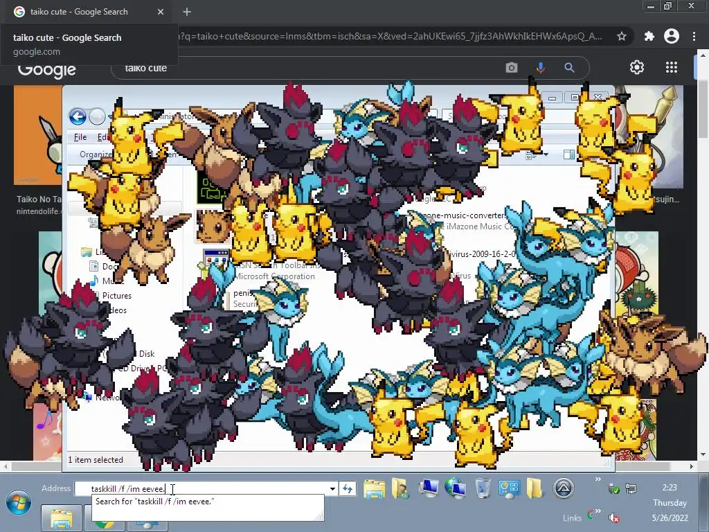The image size is (709, 532).
Task: Open Chrome icon in Links toolbar
Action: (590, 515)
